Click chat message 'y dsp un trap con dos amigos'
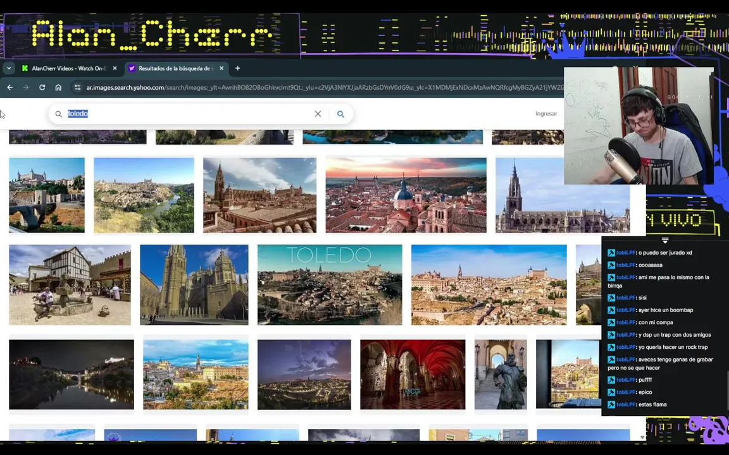 675,335
